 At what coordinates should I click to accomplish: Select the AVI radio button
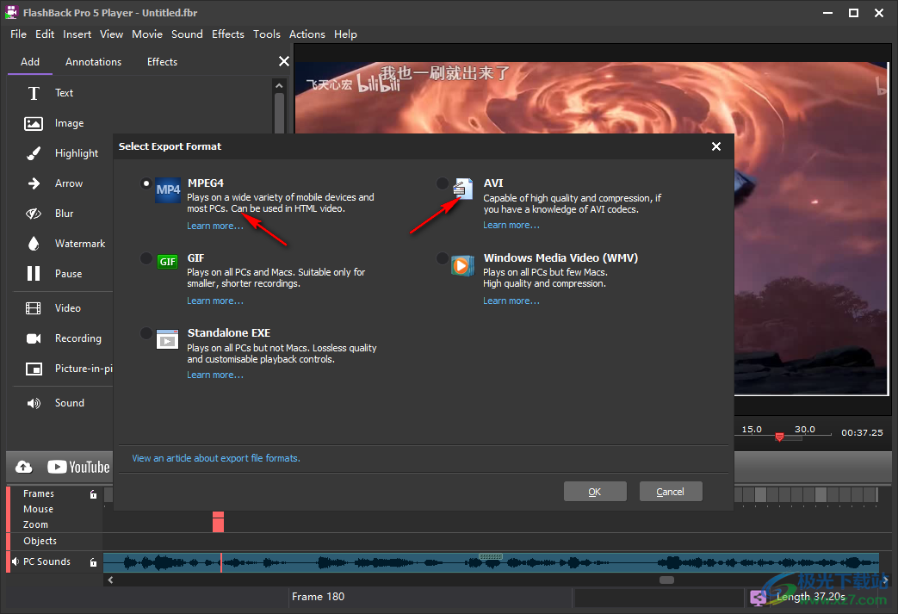click(x=443, y=183)
